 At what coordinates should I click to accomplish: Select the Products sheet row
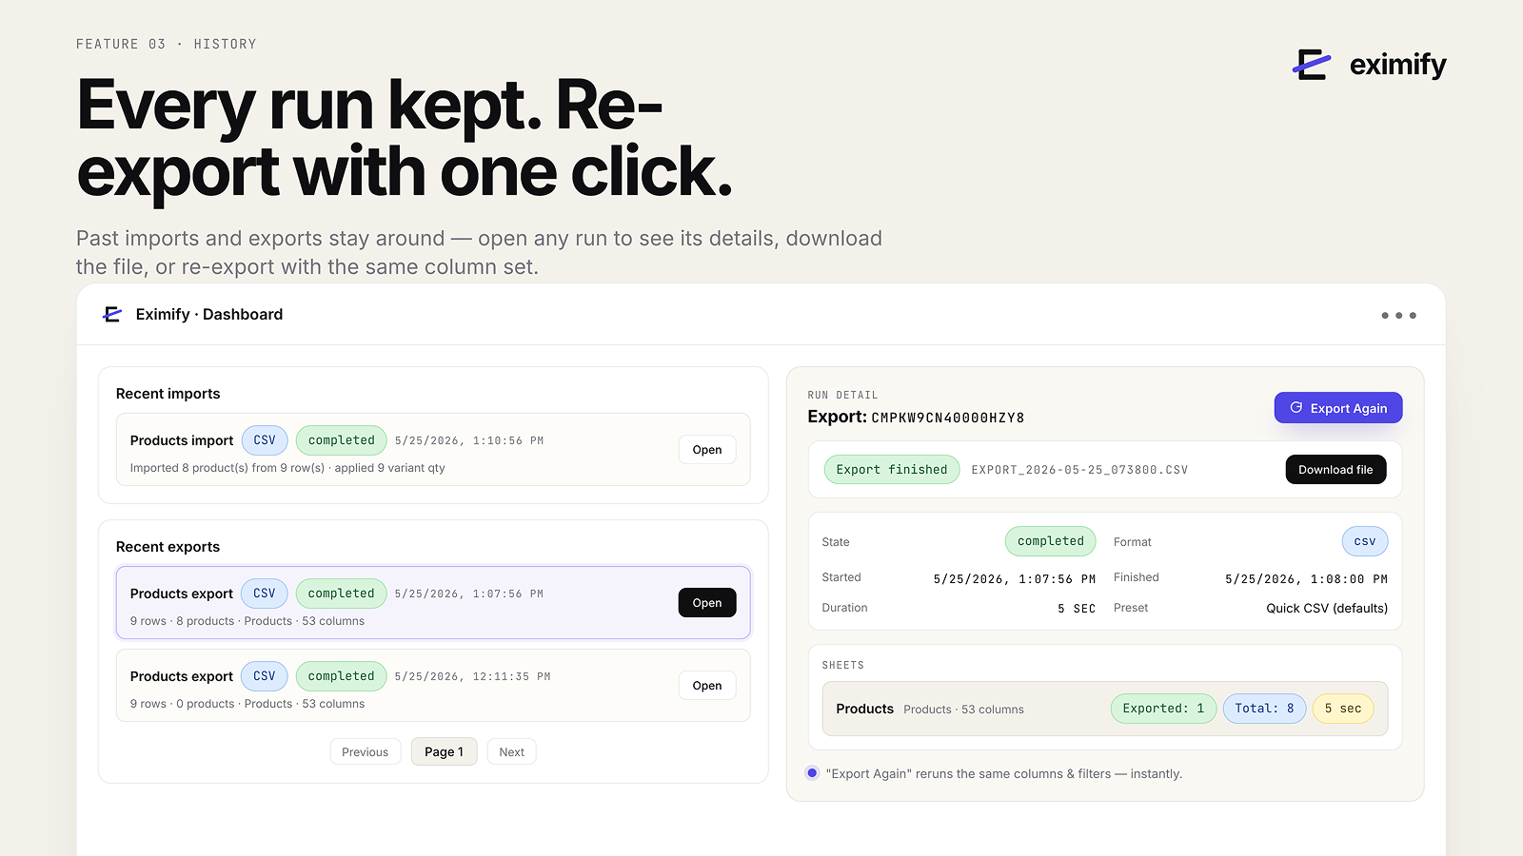click(x=1105, y=709)
